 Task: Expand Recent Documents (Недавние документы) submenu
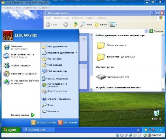(x=59, y=52)
